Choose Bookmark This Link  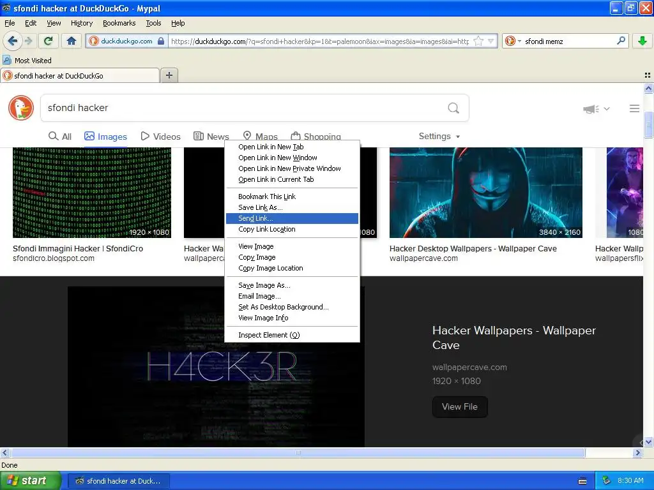[x=292, y=197]
